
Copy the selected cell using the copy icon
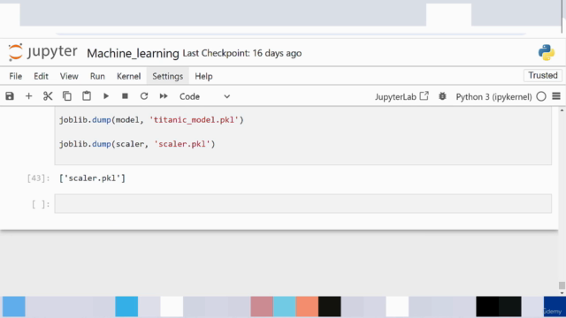[x=67, y=96]
